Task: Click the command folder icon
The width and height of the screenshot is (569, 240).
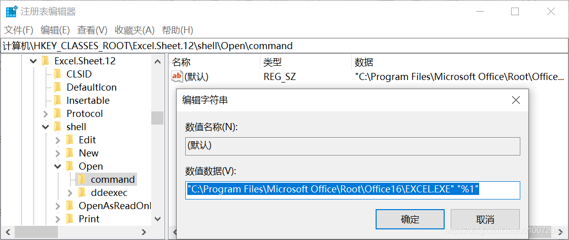Action: pyautogui.click(x=82, y=179)
